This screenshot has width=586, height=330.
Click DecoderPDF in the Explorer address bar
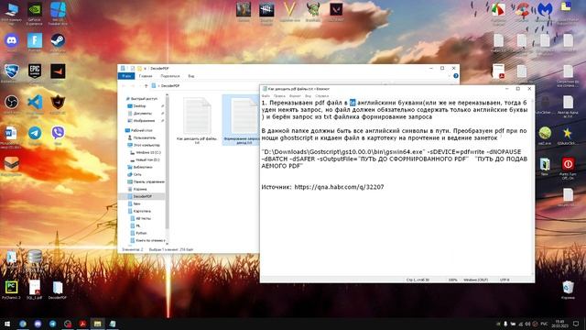coord(170,86)
